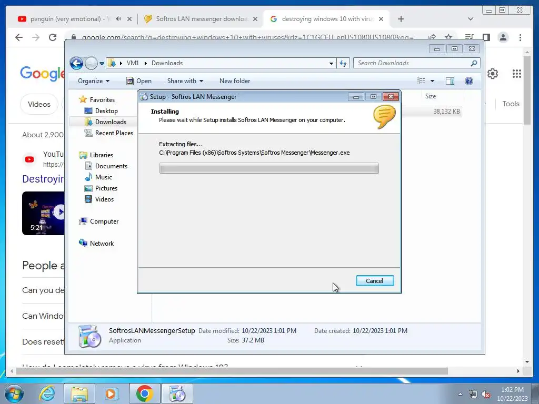The height and width of the screenshot is (404, 539).
Task: Close the Softros LAN messenger tab
Action: pyautogui.click(x=255, y=19)
